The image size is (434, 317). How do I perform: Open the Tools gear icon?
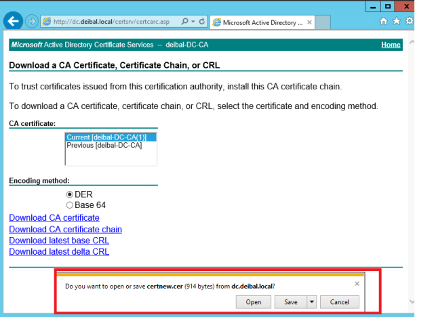(x=409, y=22)
